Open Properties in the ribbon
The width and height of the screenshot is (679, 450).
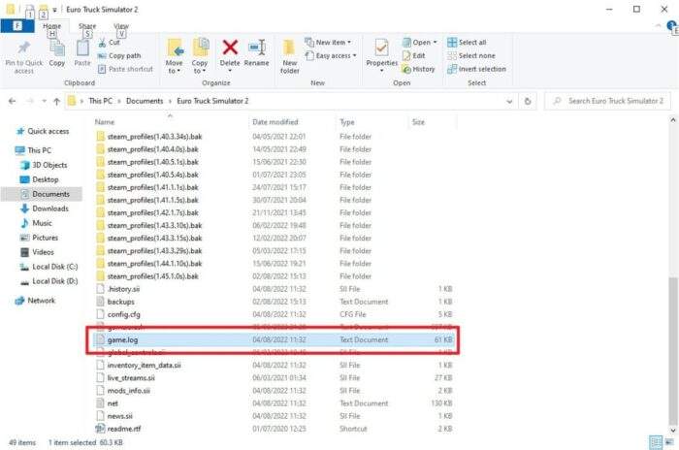(x=381, y=53)
